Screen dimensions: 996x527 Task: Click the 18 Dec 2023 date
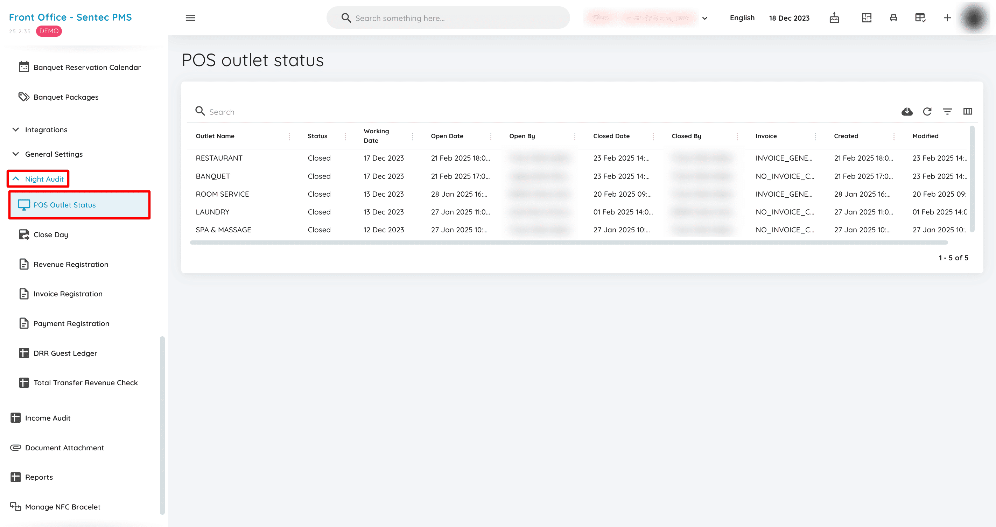789,18
